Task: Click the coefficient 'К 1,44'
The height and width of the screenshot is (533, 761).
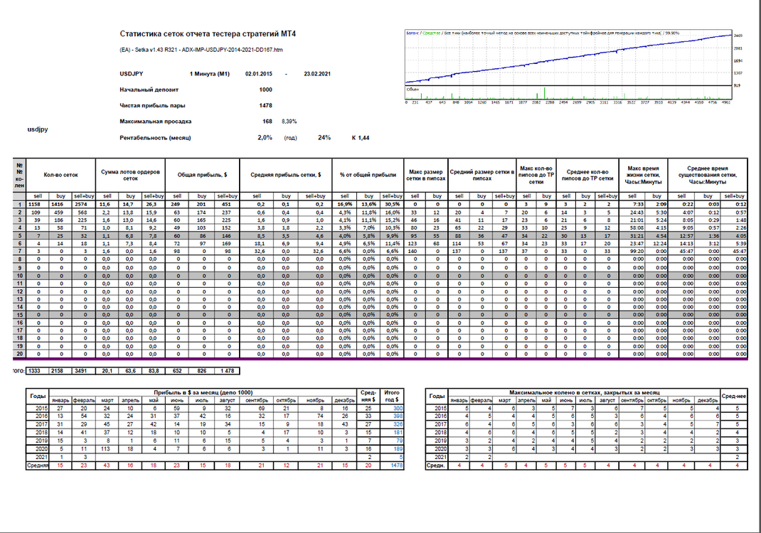Action: point(361,138)
